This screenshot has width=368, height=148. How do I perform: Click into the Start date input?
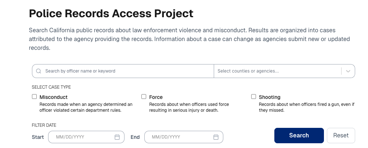pyautogui.click(x=83, y=137)
